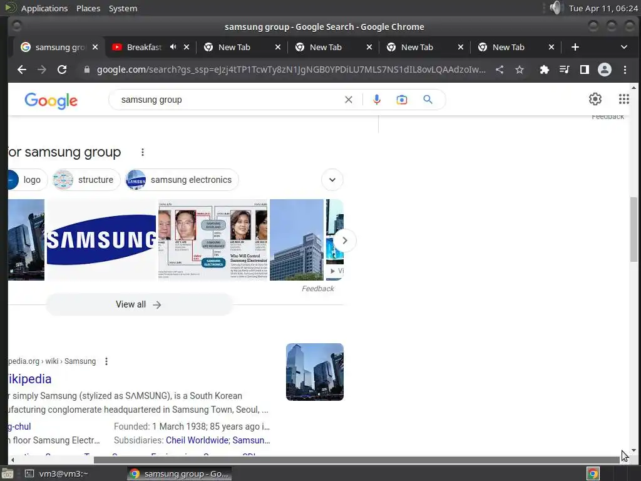641x481 pixels.
Task: Click the date and time clock
Action: point(603,8)
